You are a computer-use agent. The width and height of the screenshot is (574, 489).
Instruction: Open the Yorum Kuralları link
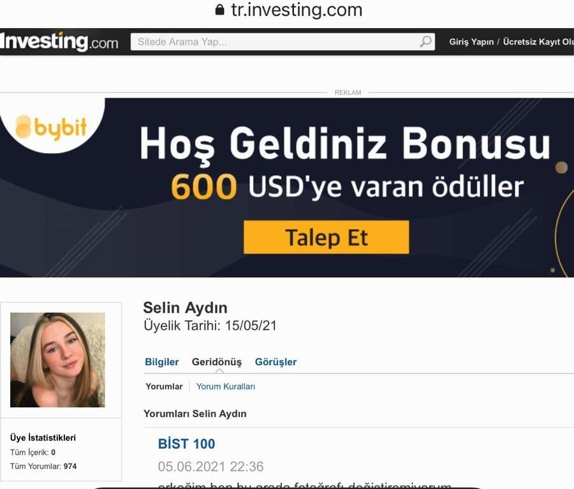point(226,386)
